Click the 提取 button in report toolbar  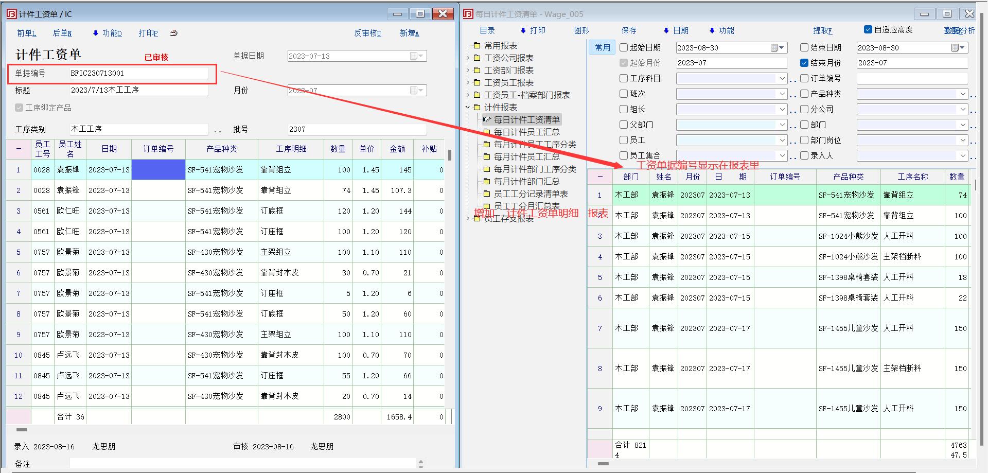click(822, 30)
